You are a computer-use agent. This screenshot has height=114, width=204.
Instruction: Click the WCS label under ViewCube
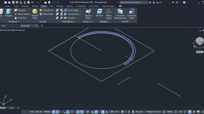point(200,52)
